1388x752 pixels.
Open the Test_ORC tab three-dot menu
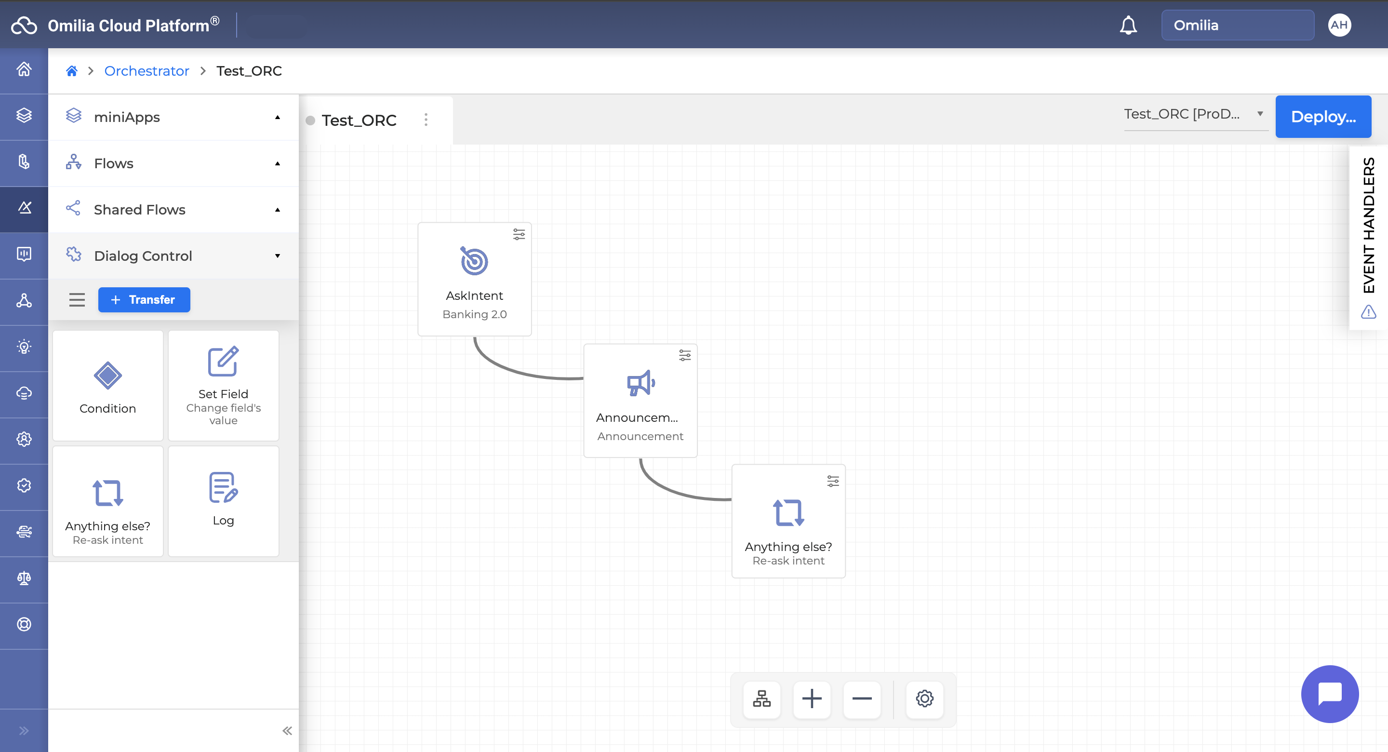click(426, 120)
